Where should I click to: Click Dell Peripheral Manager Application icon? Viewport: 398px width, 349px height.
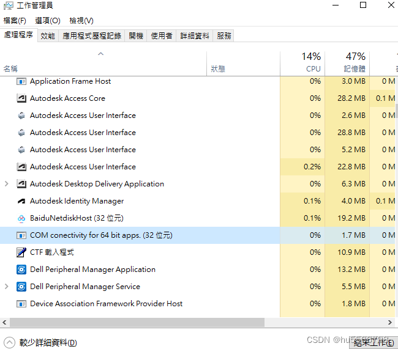pos(21,270)
